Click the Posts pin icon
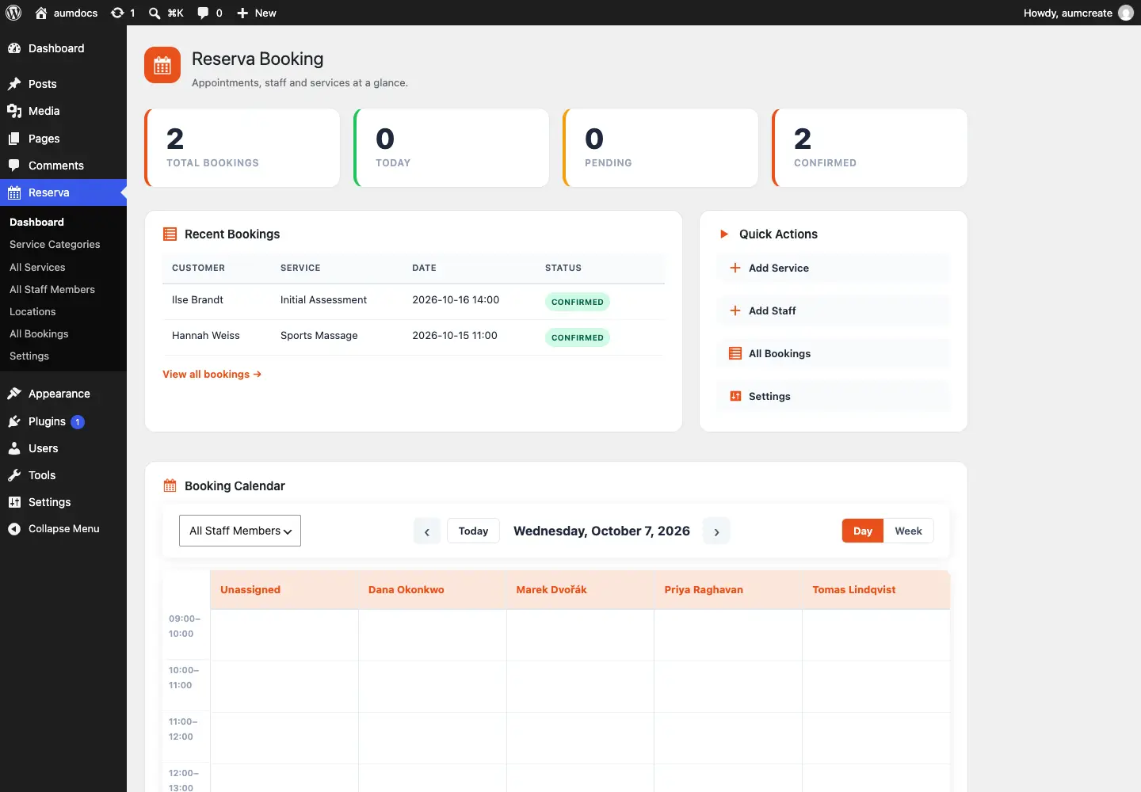The height and width of the screenshot is (792, 1141). point(14,84)
